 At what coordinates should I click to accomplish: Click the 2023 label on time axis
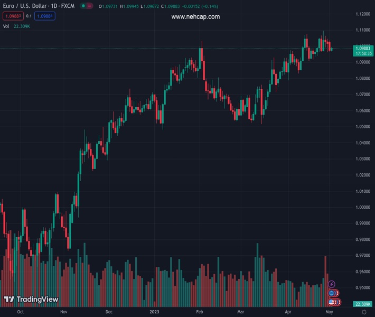pyautogui.click(x=154, y=312)
